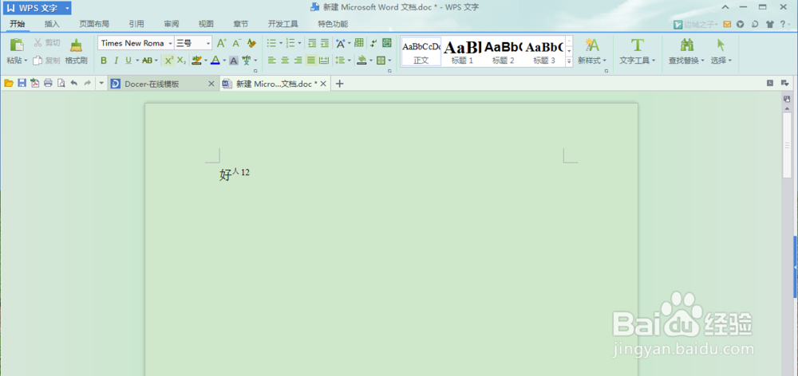This screenshot has height=376, width=798.
Task: Save document with the floppy disk icon
Action: tap(22, 84)
